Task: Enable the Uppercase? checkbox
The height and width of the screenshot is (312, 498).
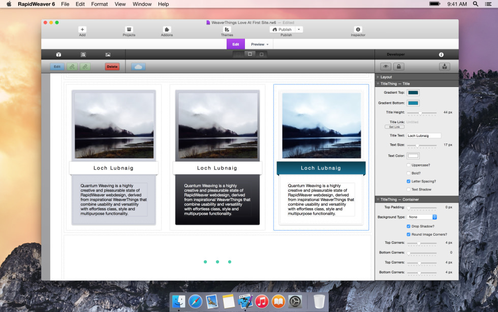Action: 409,165
